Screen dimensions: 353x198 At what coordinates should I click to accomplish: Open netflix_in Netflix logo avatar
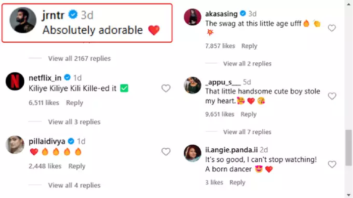pos(15,81)
